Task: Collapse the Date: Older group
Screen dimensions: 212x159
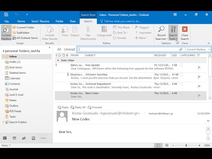Action: click(58, 61)
